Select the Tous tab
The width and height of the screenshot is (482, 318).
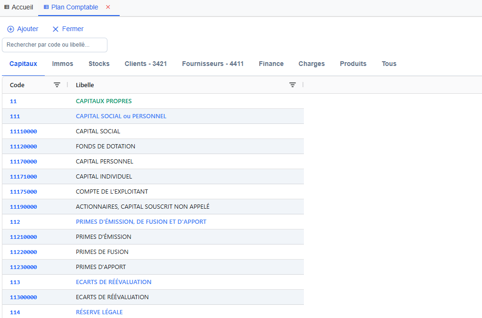click(389, 64)
